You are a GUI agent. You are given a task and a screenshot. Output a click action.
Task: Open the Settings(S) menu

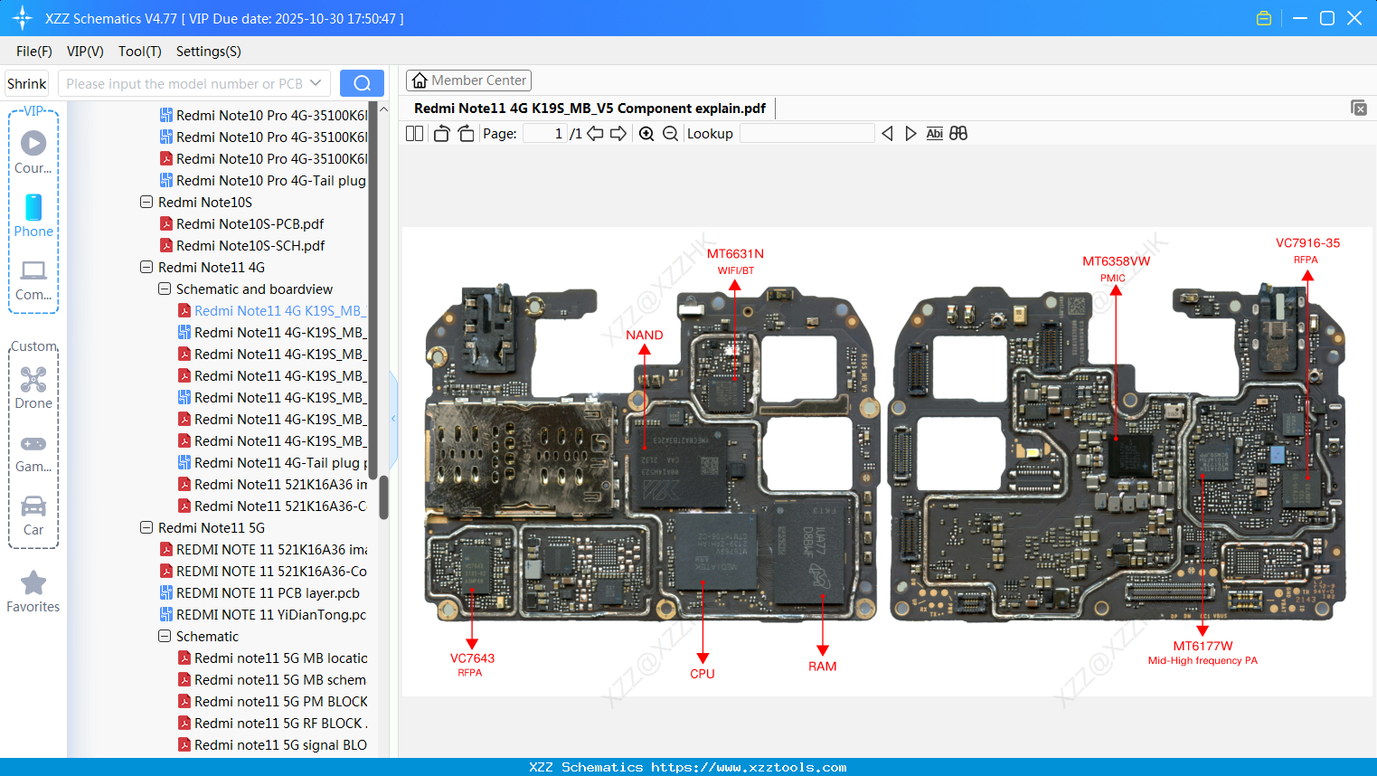click(x=207, y=52)
